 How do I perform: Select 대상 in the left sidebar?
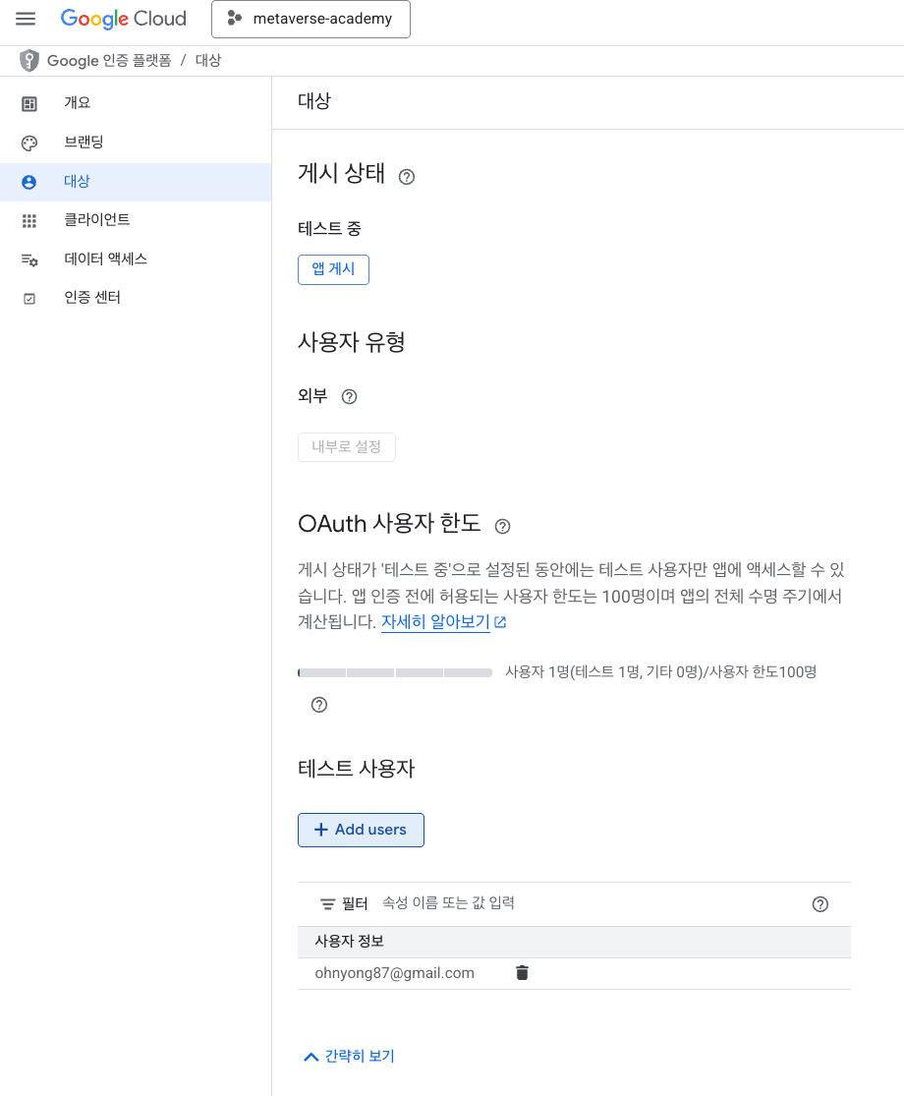click(x=136, y=182)
